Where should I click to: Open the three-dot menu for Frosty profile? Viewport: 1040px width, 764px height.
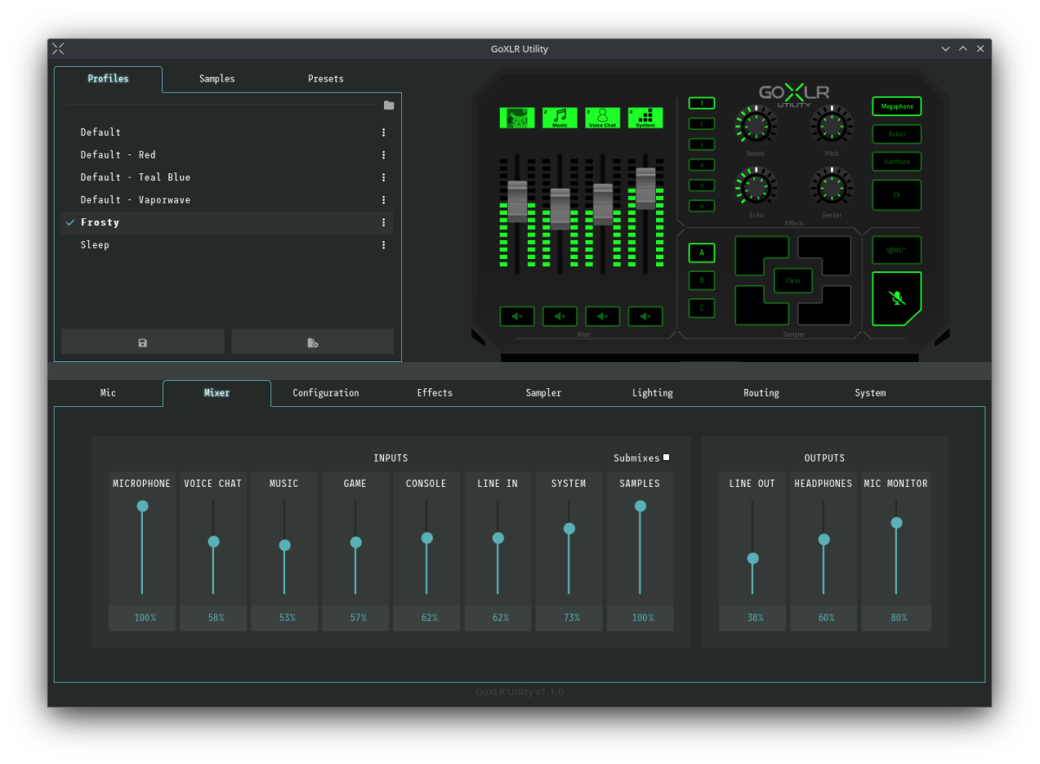coord(384,223)
